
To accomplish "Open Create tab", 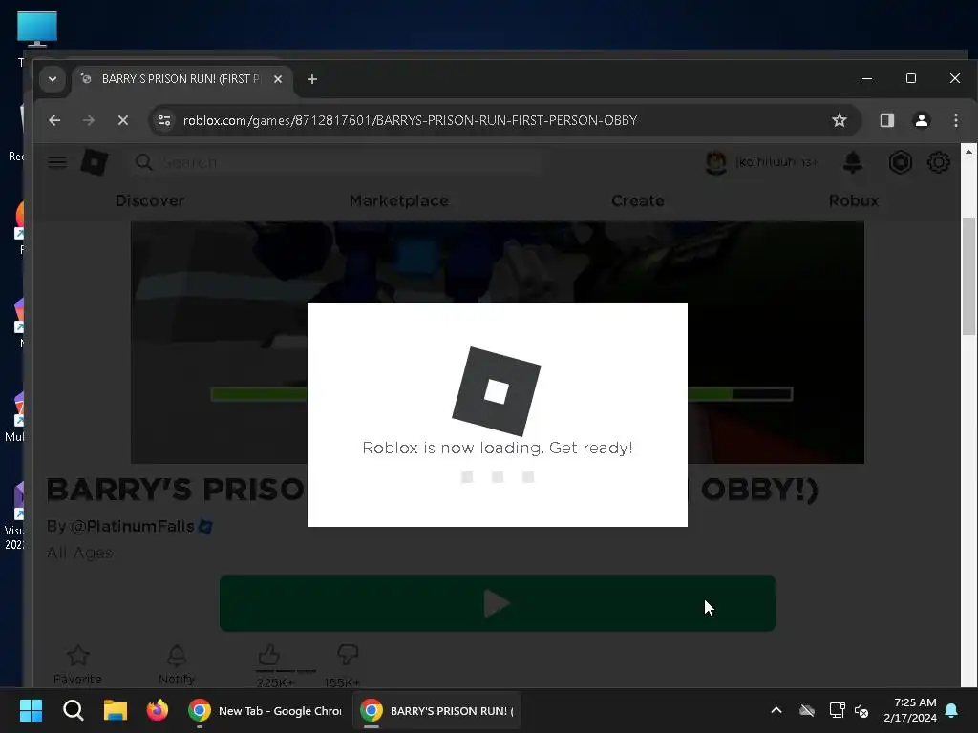I will click(x=637, y=200).
